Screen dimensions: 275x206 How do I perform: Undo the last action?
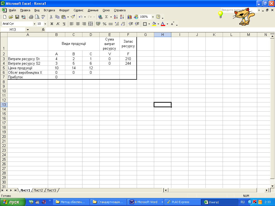[81, 17]
